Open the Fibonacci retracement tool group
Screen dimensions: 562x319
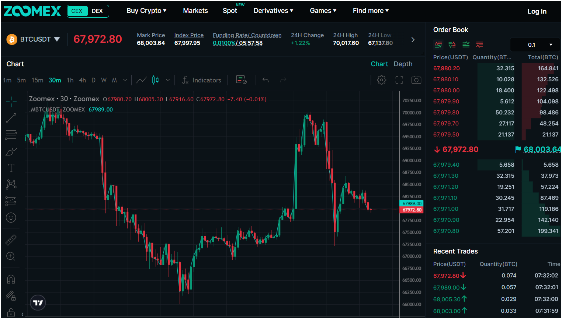(x=11, y=135)
